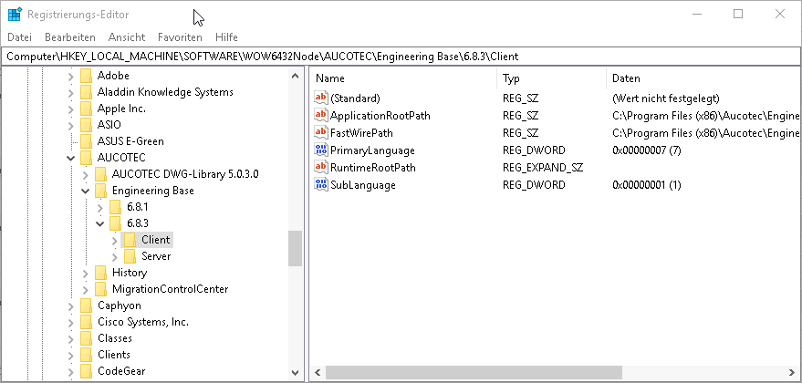The width and height of the screenshot is (802, 383).
Task: Click the RuntimeRootPath string value icon
Action: (321, 167)
